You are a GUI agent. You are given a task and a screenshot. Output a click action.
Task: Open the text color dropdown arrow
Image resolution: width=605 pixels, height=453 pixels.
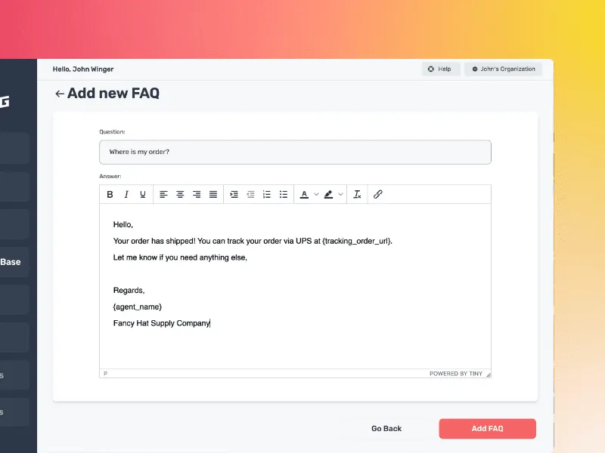316,195
